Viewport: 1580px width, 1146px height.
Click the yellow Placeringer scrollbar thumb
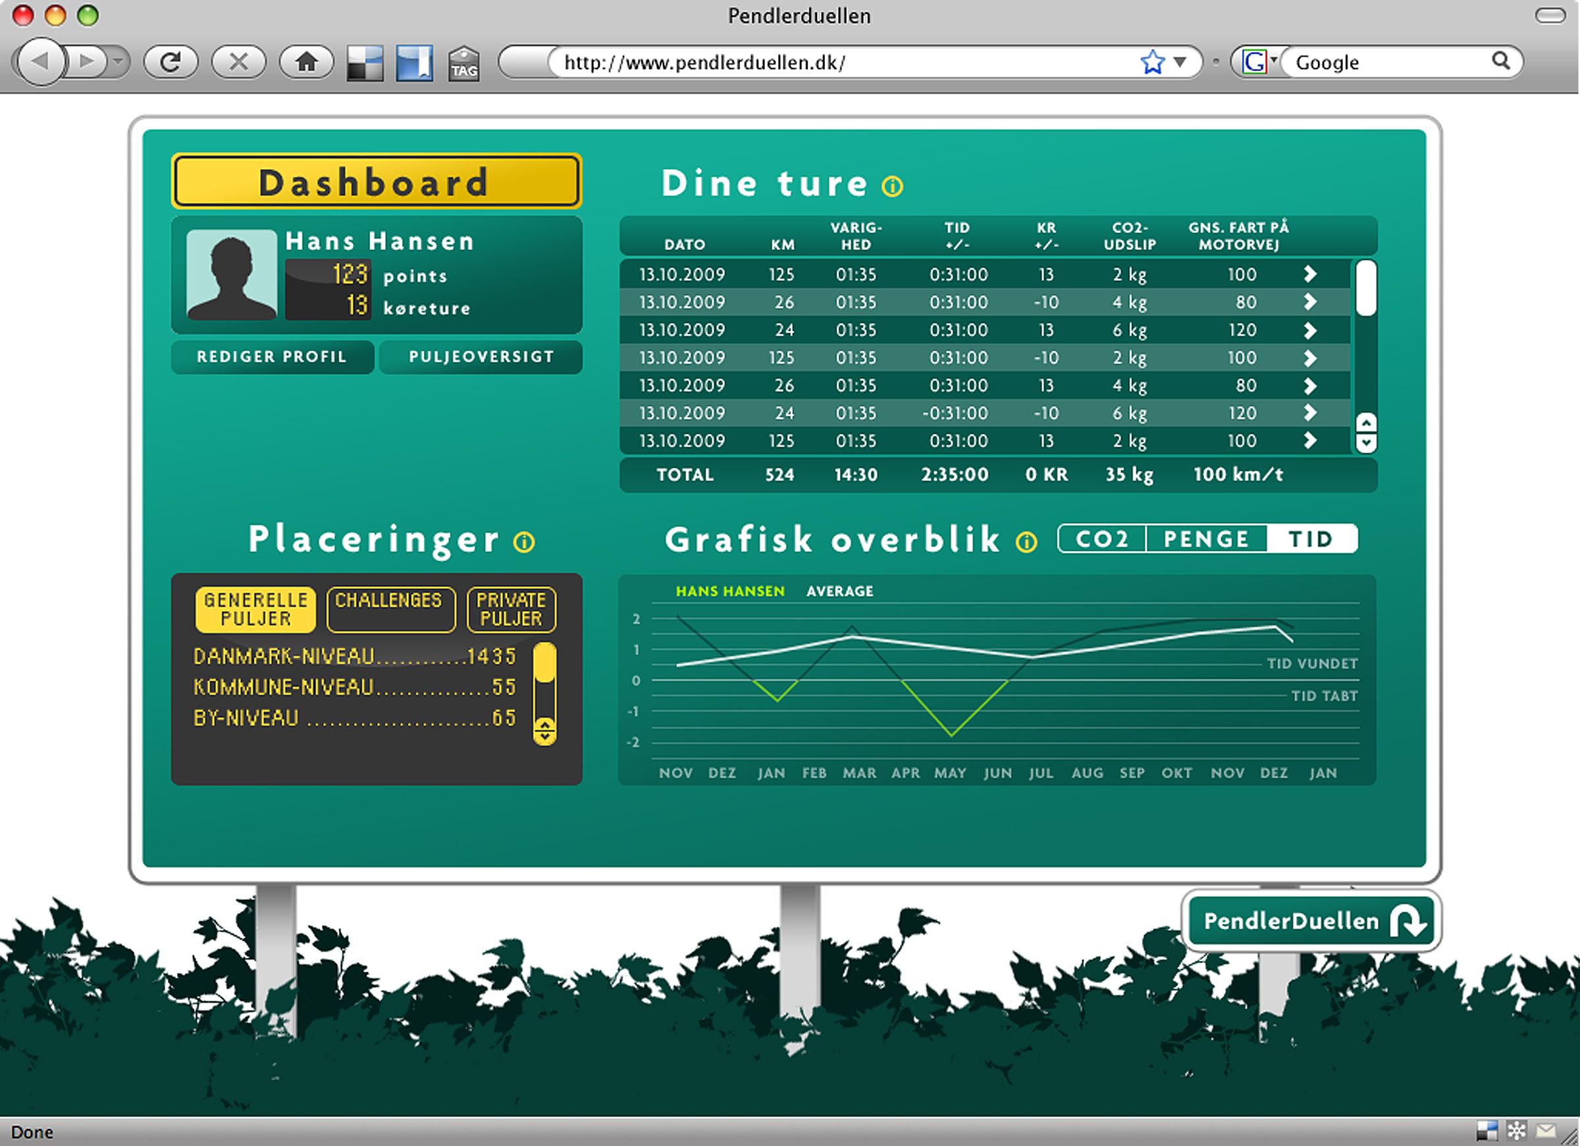click(544, 663)
